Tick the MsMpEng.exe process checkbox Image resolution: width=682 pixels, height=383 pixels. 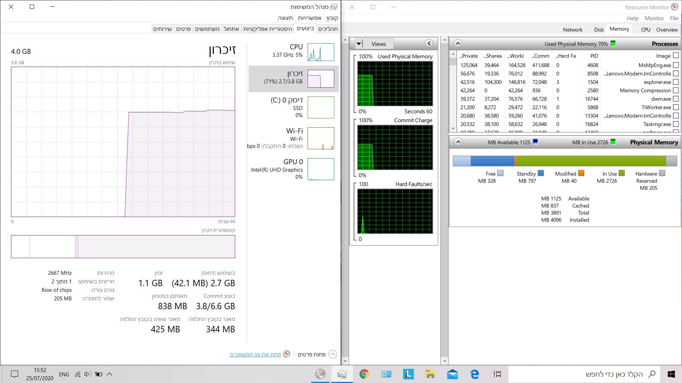676,65
